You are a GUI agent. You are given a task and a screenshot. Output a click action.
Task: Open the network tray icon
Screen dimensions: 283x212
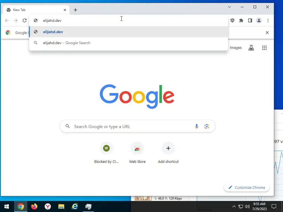point(241,206)
